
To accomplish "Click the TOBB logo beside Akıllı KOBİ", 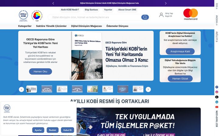I will pos(37,16).
